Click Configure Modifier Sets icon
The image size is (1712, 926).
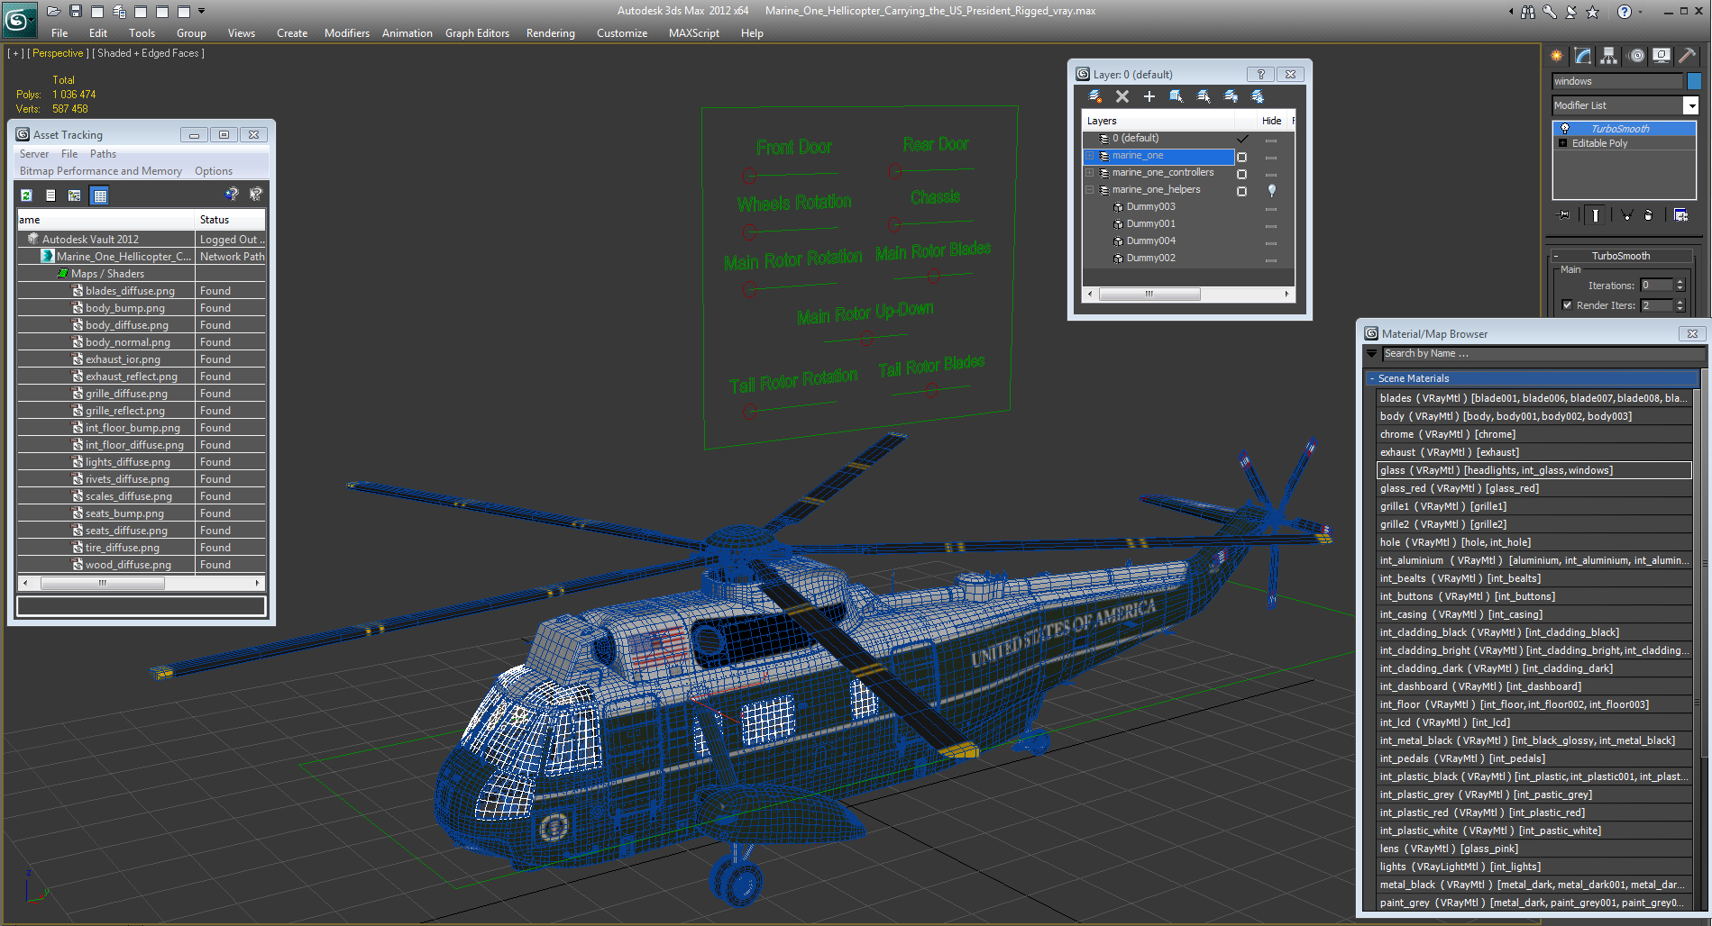[x=1680, y=215]
